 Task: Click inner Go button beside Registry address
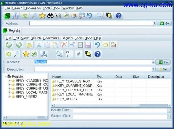(x=163, y=62)
